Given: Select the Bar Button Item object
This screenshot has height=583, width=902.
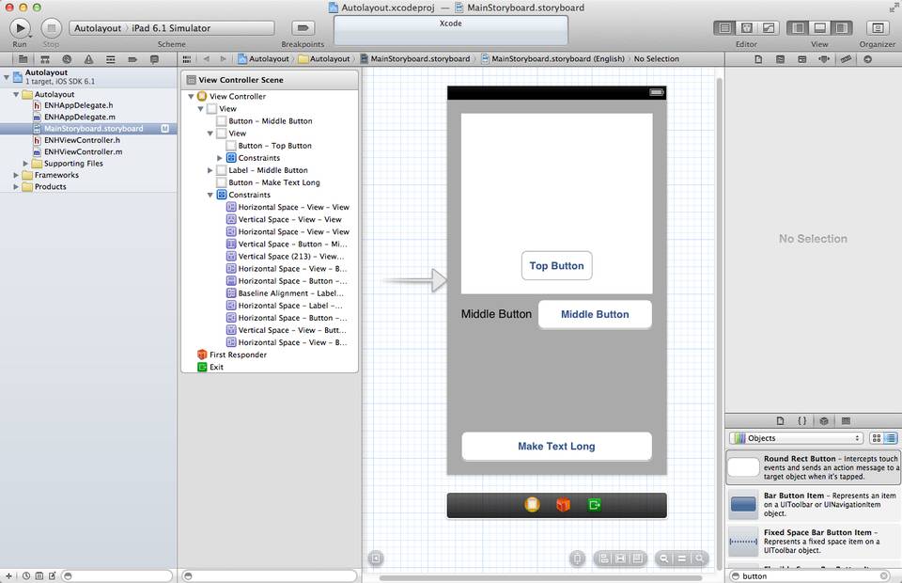Looking at the screenshot, I should click(x=812, y=504).
